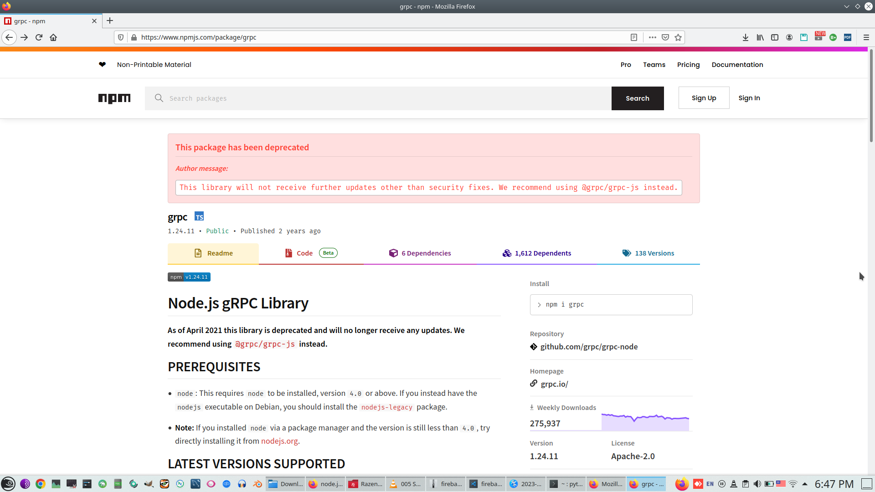Click the npm v1.24.11 badge

189,277
